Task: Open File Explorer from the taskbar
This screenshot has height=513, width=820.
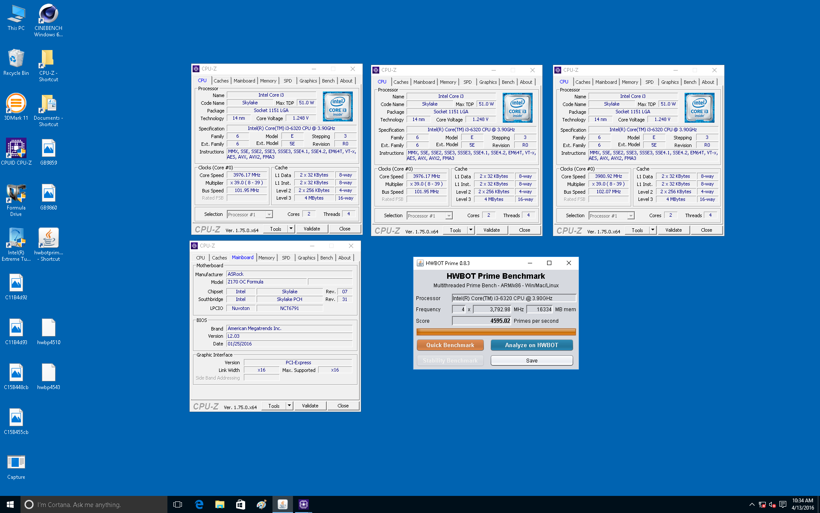Action: point(220,504)
